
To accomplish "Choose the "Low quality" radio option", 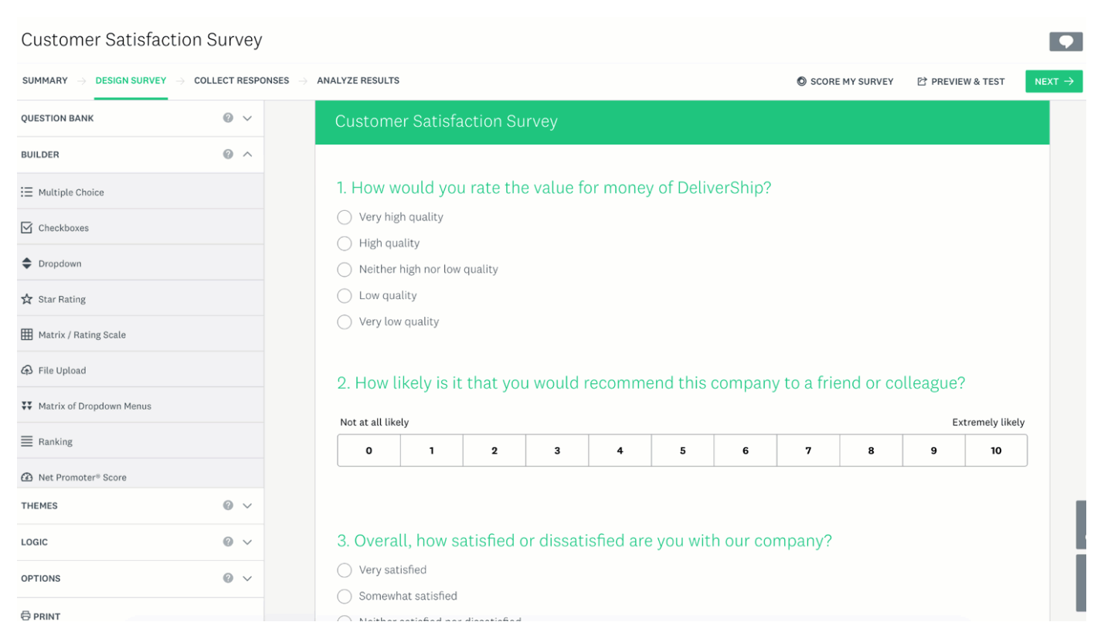I will click(345, 296).
